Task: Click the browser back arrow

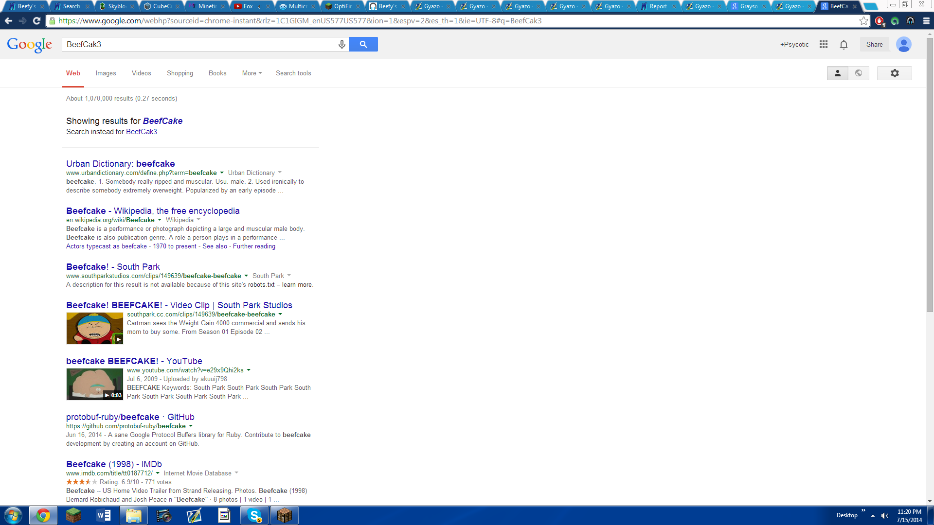Action: click(8, 21)
